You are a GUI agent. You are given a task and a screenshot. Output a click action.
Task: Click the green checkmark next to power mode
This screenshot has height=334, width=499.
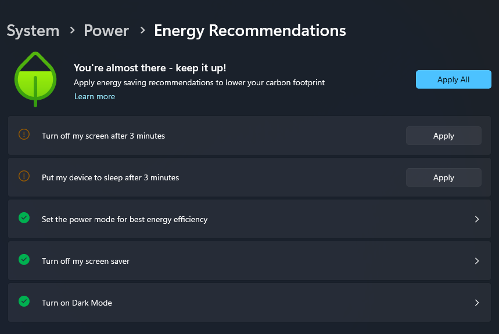pyautogui.click(x=24, y=218)
